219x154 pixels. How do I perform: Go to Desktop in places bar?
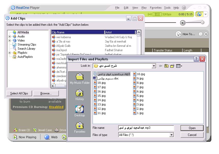click(80, 111)
